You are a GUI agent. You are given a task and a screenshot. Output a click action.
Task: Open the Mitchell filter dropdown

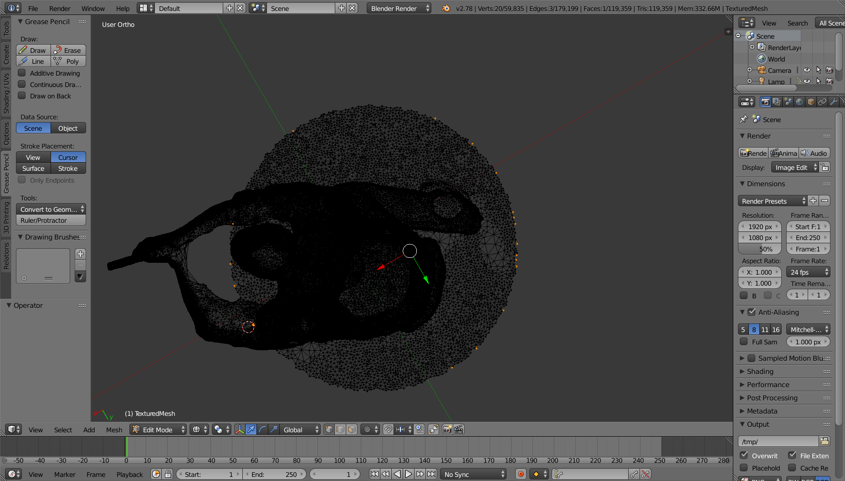click(808, 329)
